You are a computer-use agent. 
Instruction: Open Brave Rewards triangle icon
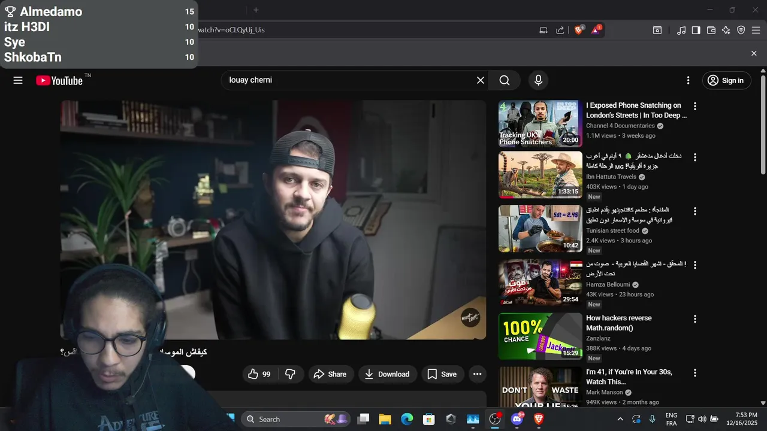[596, 29]
